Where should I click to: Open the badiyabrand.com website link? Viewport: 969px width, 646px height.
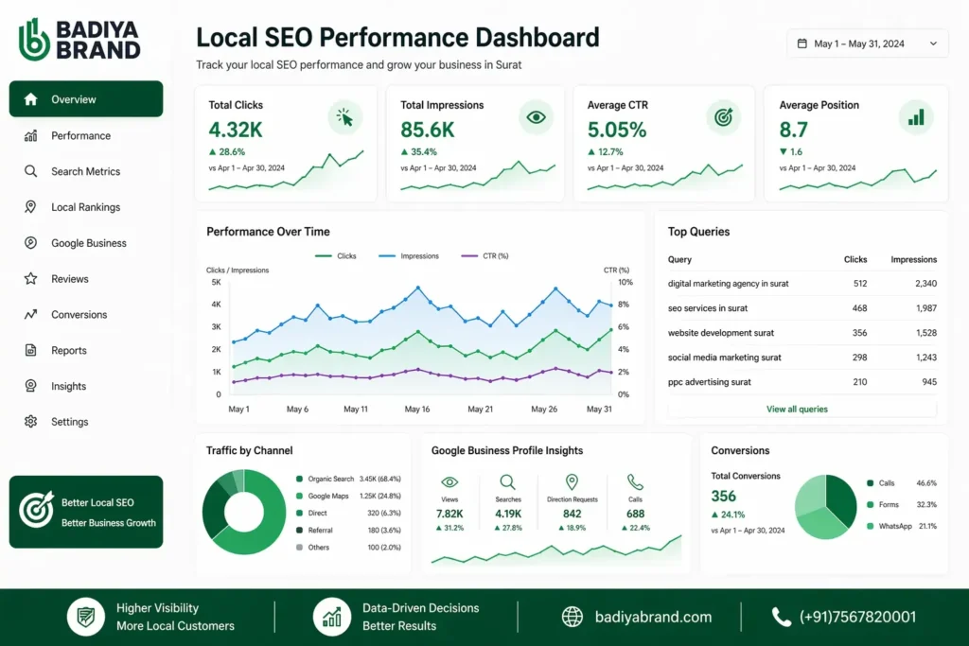652,617
